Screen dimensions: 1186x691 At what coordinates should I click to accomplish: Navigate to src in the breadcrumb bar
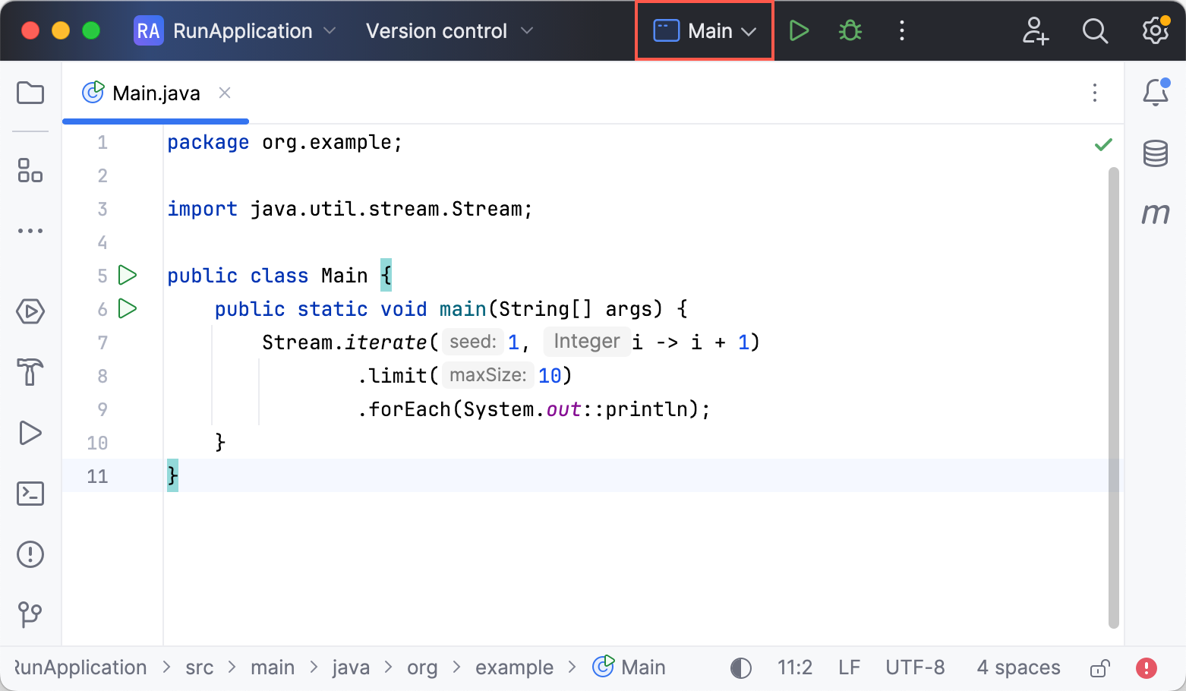point(199,667)
